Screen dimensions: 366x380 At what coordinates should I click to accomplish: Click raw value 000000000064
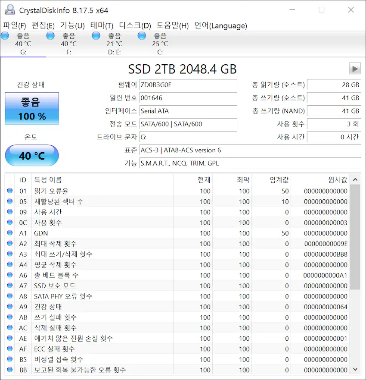[x=326, y=307]
